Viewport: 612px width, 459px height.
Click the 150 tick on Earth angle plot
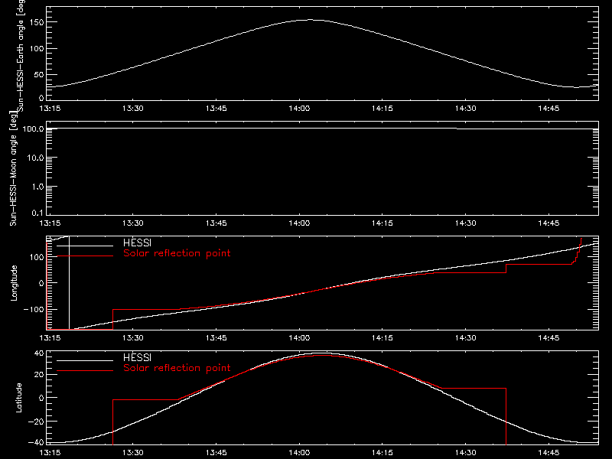[x=37, y=22]
